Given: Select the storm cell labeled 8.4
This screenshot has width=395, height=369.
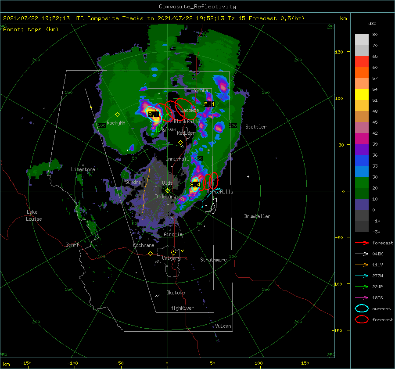Looking at the screenshot, I should tap(195, 185).
